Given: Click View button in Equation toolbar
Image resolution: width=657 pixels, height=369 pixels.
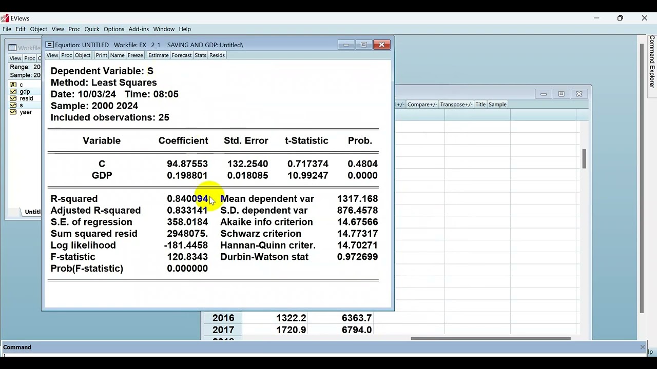Looking at the screenshot, I should (x=52, y=55).
